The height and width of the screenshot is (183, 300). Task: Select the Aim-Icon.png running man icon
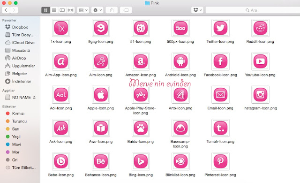click(x=101, y=61)
